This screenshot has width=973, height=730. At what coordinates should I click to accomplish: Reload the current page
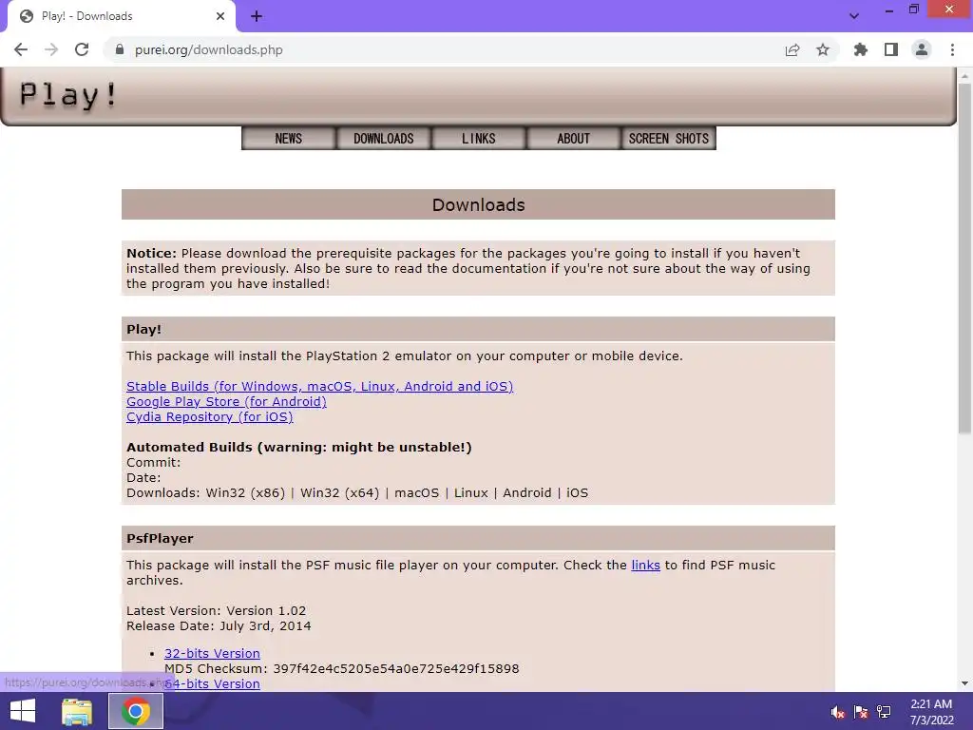[82, 49]
